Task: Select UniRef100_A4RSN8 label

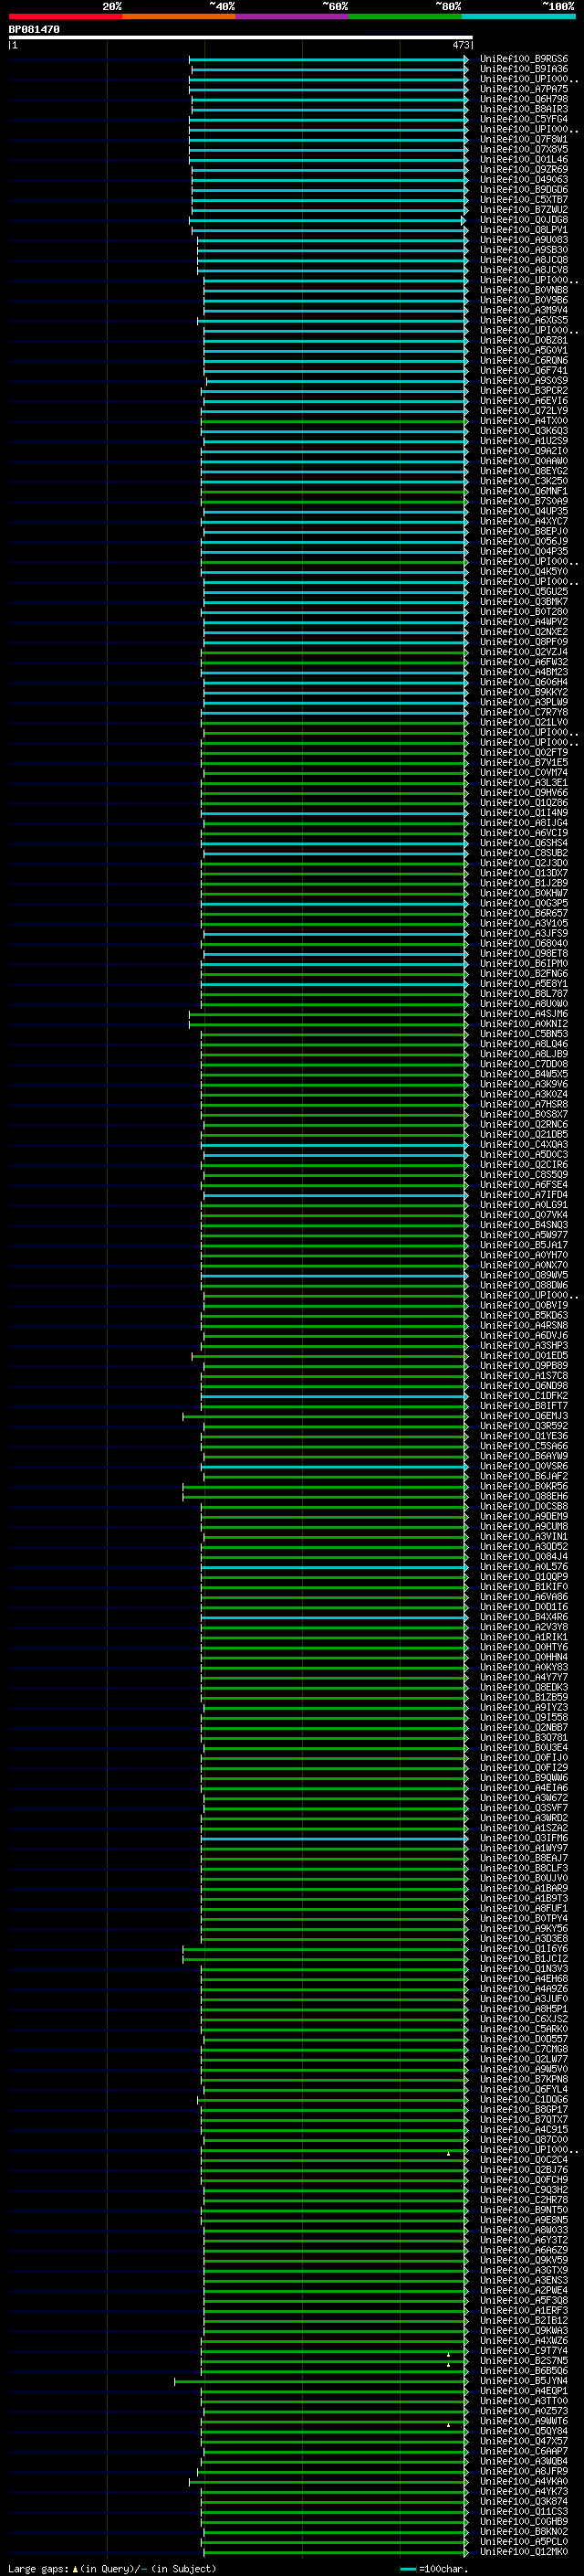Action: pos(523,1325)
